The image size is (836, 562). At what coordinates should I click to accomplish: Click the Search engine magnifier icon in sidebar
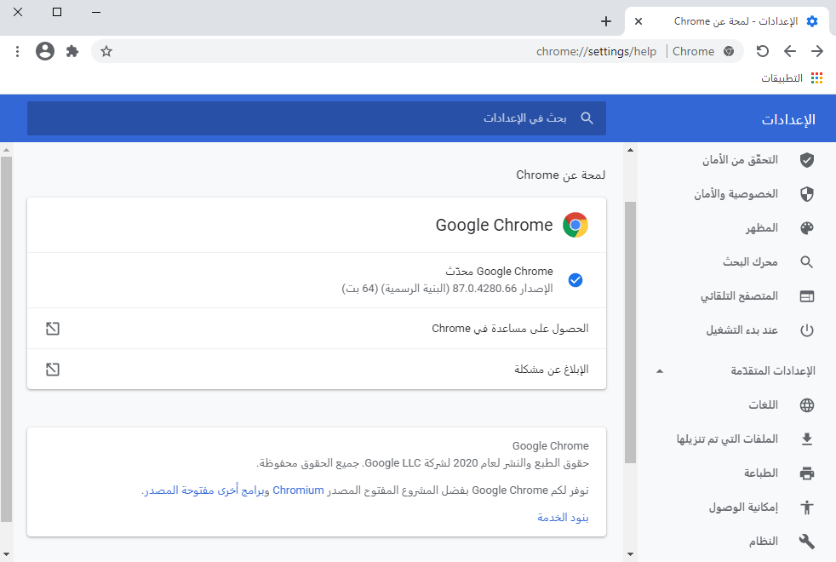click(807, 261)
